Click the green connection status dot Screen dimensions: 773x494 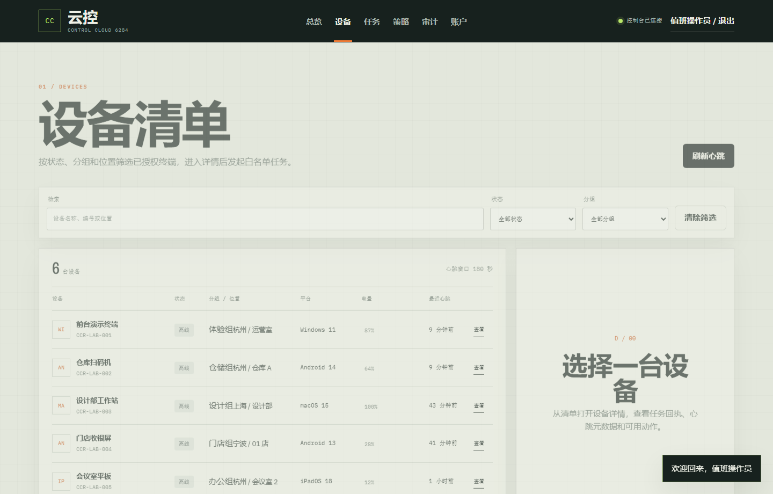pyautogui.click(x=621, y=21)
